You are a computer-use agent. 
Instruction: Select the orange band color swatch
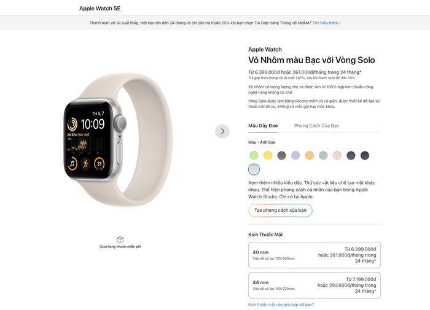tap(310, 155)
